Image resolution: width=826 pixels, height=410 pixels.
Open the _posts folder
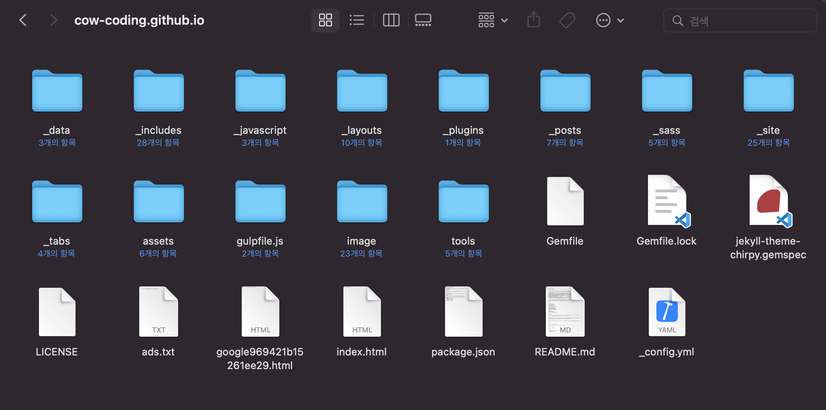[565, 91]
